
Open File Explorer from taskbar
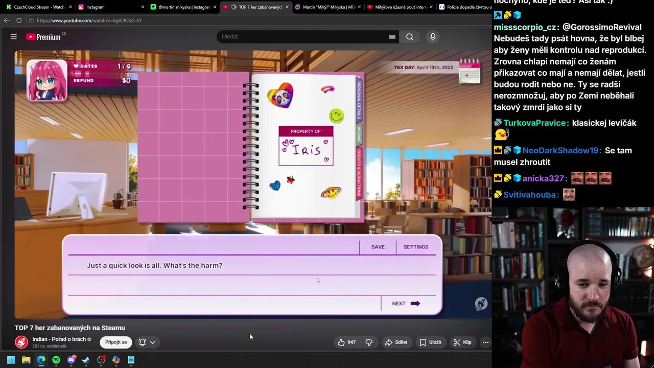point(26,360)
